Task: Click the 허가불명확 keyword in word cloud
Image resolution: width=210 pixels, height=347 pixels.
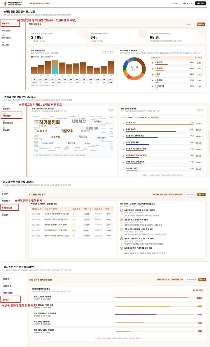Action: [x=50, y=122]
